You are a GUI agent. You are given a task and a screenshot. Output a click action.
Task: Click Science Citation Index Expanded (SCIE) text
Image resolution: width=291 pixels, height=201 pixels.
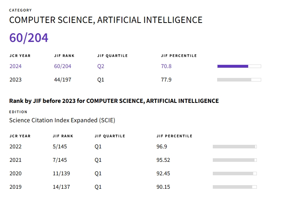tap(62, 120)
